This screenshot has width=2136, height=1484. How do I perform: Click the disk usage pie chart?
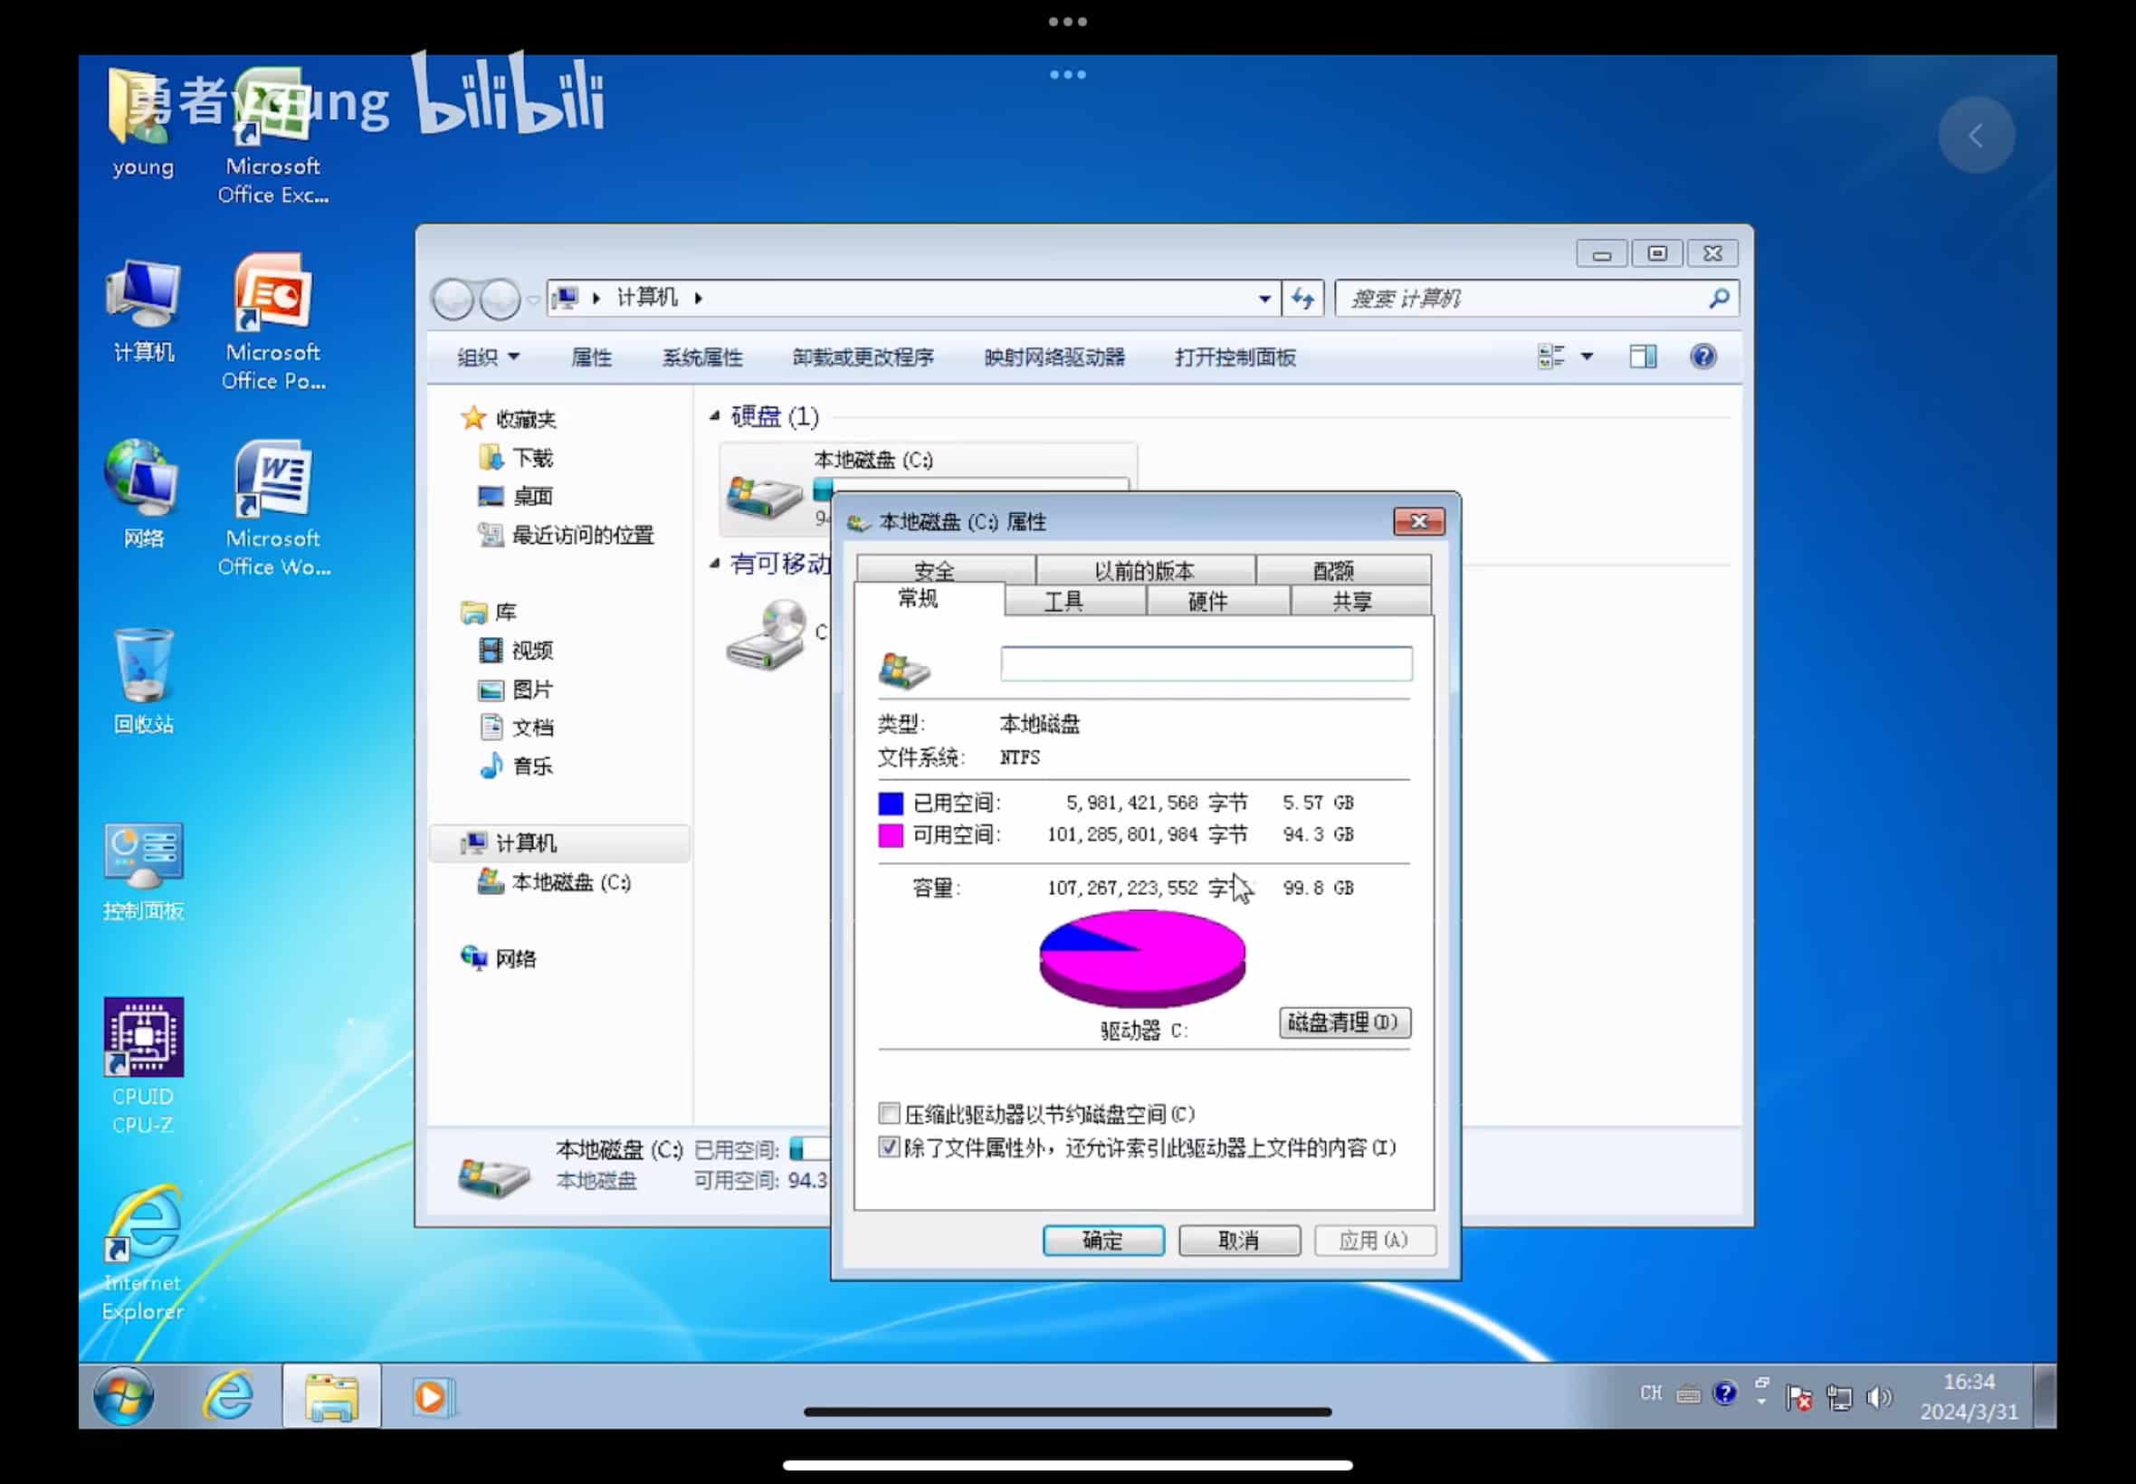coord(1142,957)
